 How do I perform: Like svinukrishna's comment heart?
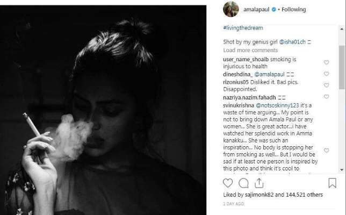[326, 150]
